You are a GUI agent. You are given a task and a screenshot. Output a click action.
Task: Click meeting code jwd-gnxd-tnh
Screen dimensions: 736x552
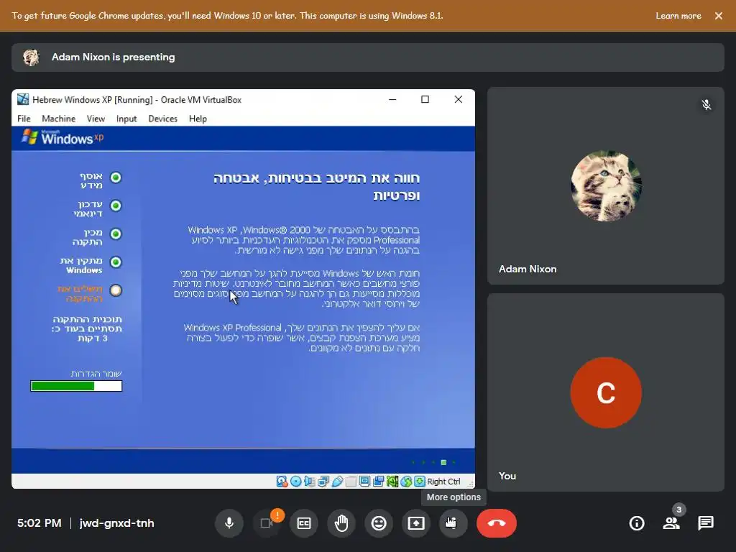click(x=117, y=523)
